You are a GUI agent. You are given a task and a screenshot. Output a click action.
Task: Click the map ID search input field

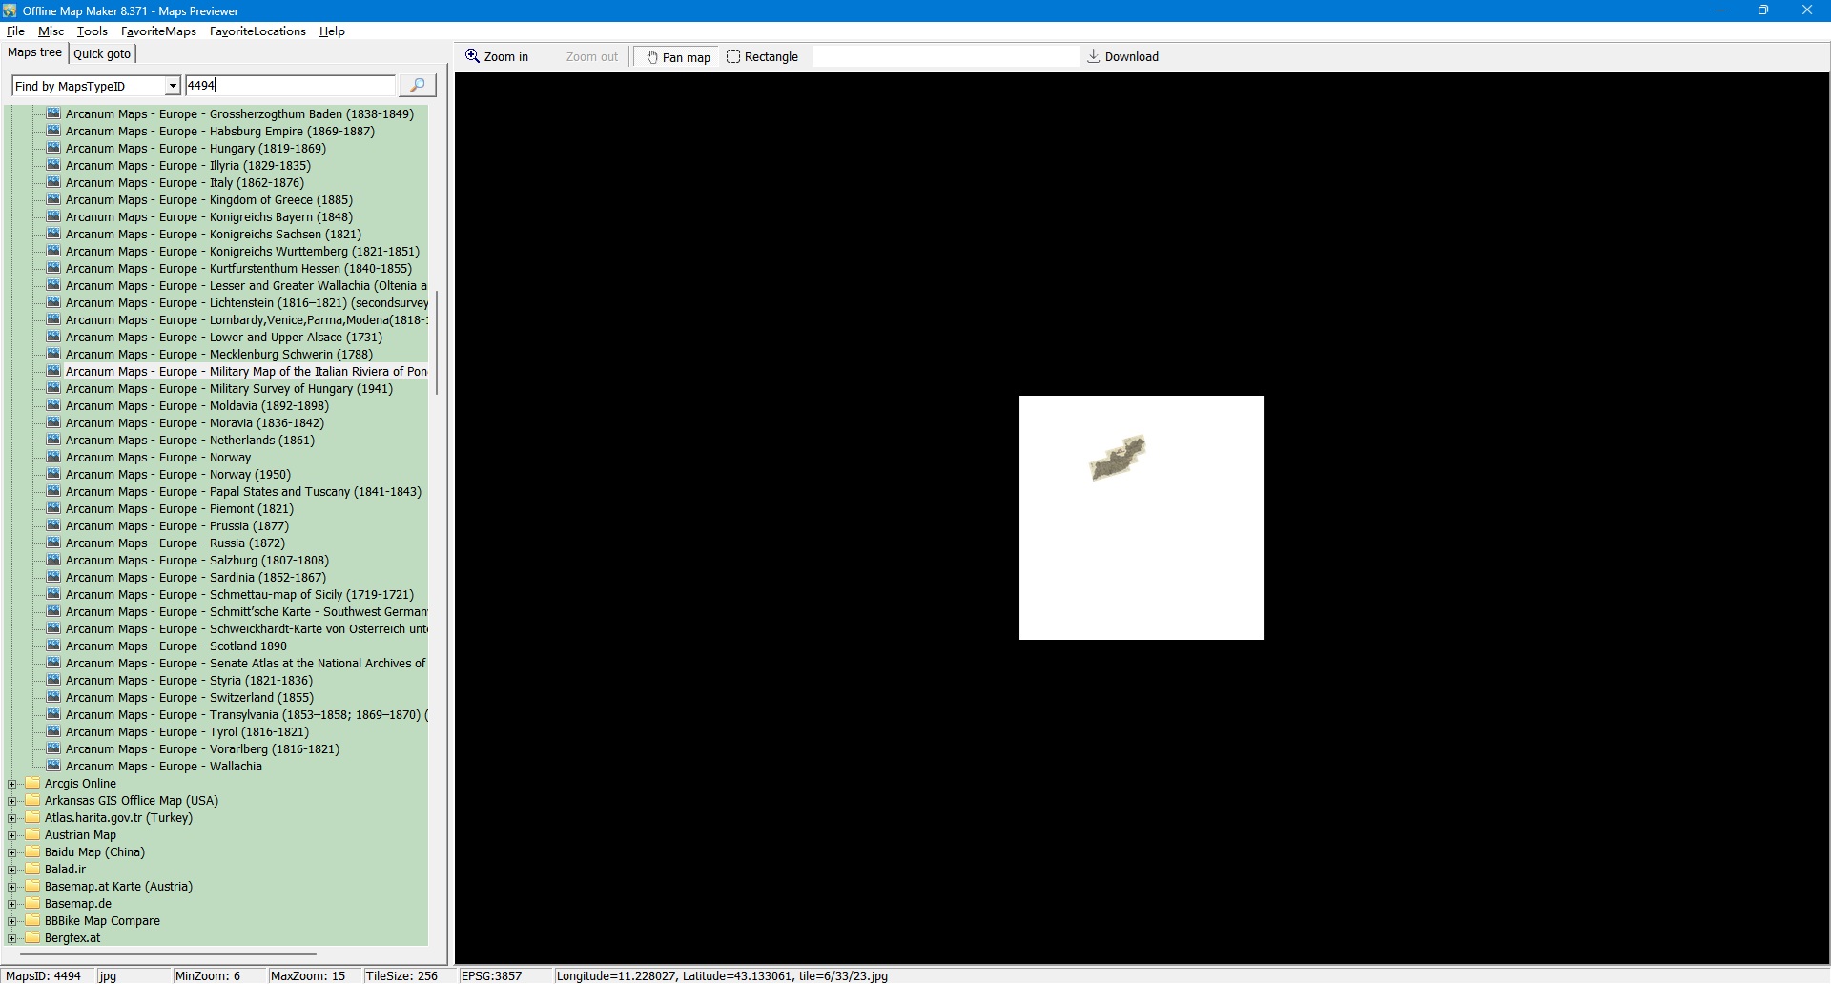pyautogui.click(x=289, y=86)
